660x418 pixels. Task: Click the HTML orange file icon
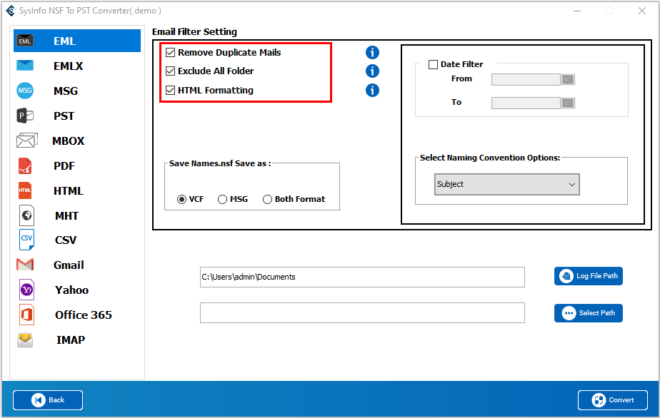(x=25, y=190)
